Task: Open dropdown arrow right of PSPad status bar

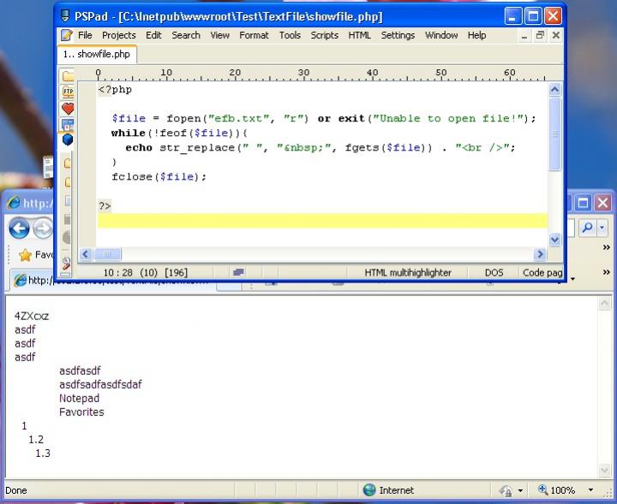Action: pos(572,279)
